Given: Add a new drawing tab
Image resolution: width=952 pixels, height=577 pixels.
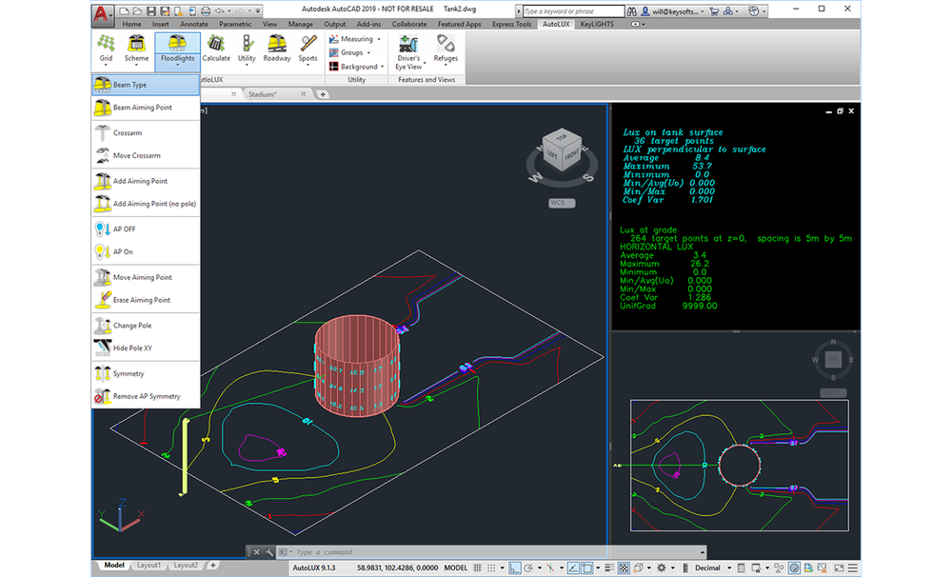Looking at the screenshot, I should pyautogui.click(x=323, y=94).
